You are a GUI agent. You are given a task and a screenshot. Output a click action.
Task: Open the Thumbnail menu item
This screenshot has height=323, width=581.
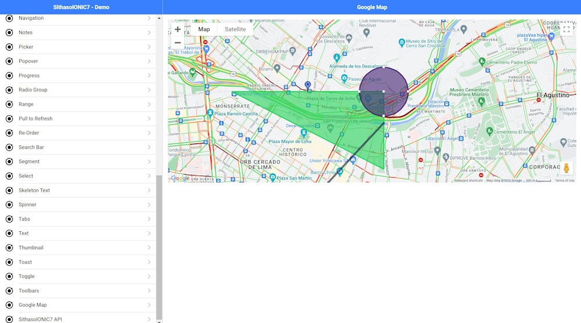(78, 248)
